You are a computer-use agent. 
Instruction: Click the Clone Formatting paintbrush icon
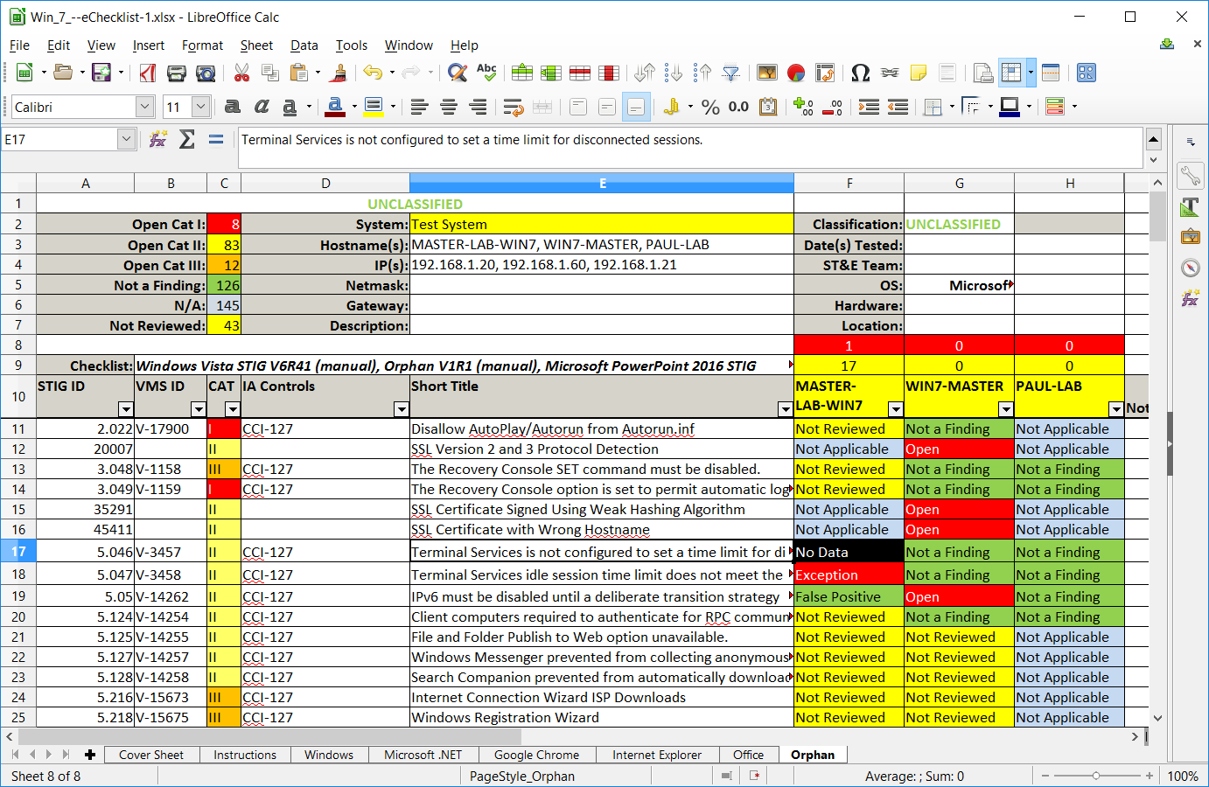tap(339, 73)
